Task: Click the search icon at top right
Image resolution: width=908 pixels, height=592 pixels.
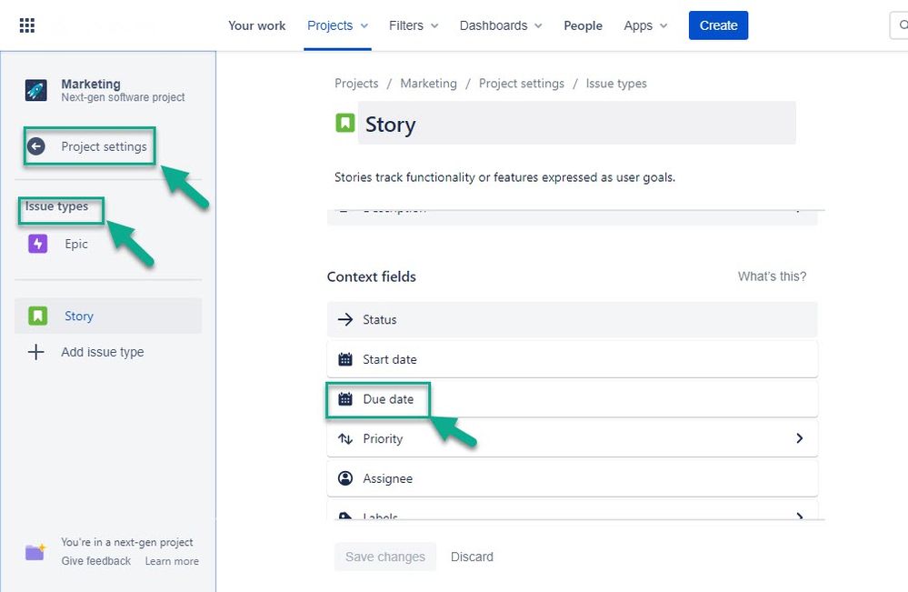Action: coord(903,25)
